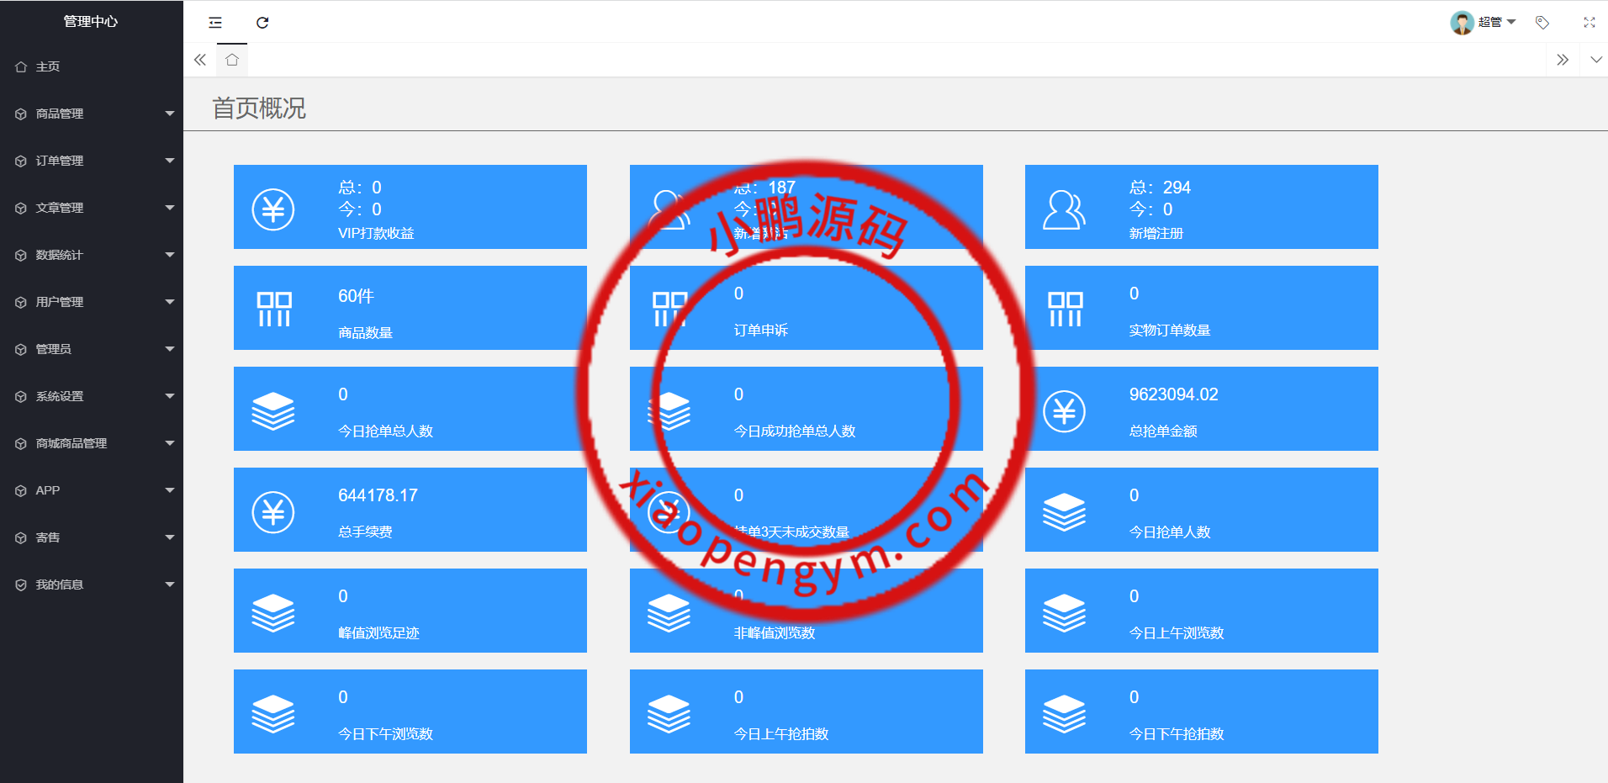Open tab options dropdown chevron
This screenshot has height=783, width=1608.
coord(1595,60)
